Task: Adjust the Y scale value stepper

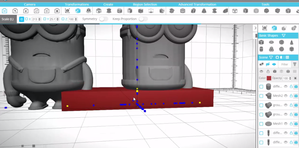Action: [58, 19]
